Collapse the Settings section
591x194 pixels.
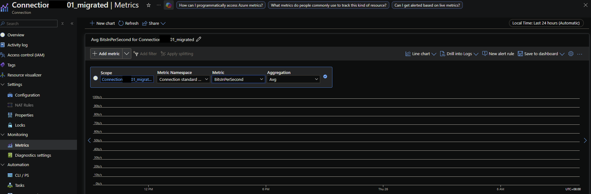tap(3, 84)
